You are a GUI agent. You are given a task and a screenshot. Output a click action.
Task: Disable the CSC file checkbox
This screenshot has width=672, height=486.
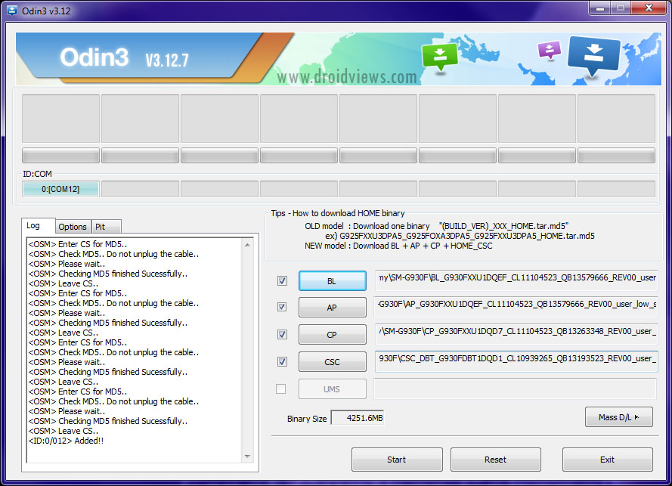(282, 362)
